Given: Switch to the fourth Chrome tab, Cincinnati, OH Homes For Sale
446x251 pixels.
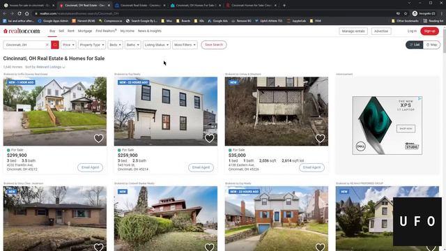Looking at the screenshot, I should tap(196, 6).
